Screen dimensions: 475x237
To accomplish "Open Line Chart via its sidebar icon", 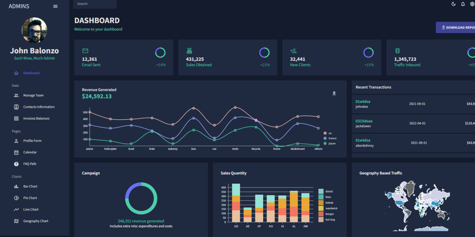I will click(x=16, y=209).
